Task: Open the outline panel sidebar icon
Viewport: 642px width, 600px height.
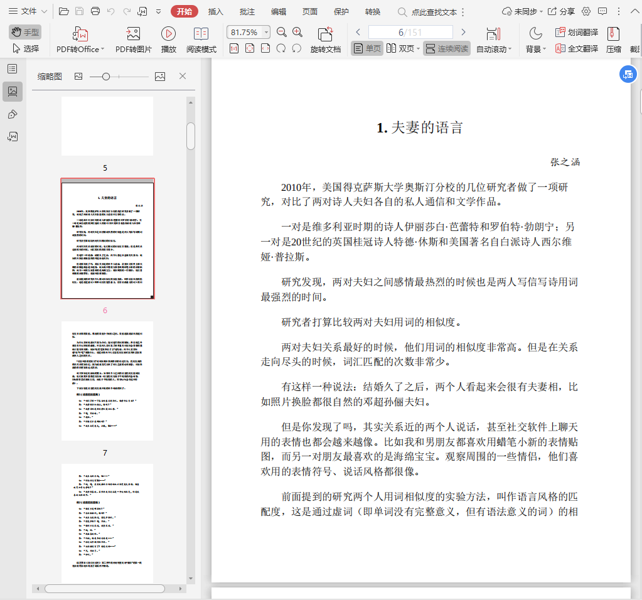Action: (x=13, y=69)
